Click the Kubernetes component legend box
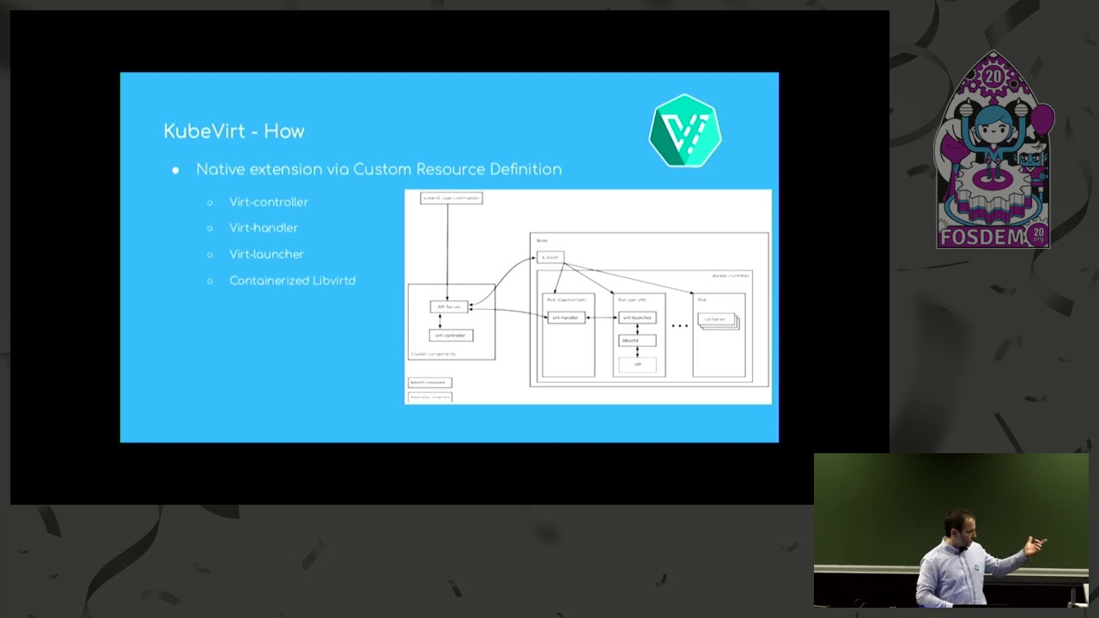 point(429,397)
